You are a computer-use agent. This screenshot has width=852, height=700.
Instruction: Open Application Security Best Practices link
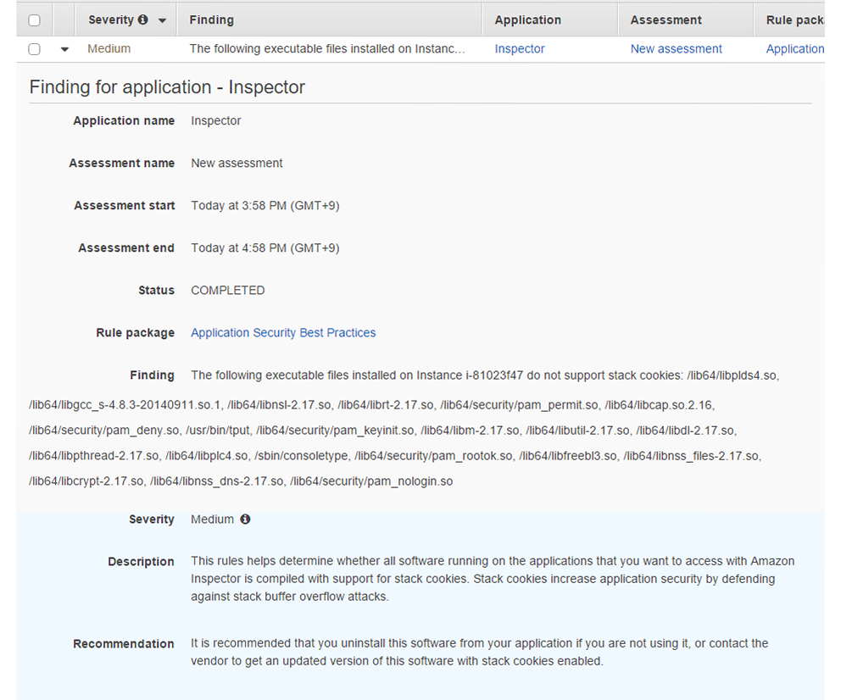click(283, 332)
